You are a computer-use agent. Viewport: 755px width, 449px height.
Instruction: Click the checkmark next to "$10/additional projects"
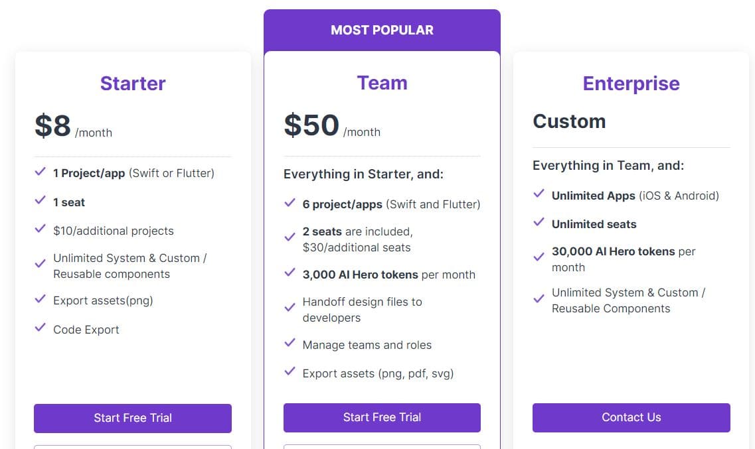click(40, 230)
